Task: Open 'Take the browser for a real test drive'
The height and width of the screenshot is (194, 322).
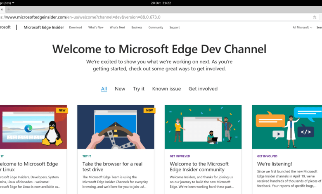Action: pyautogui.click(x=112, y=167)
